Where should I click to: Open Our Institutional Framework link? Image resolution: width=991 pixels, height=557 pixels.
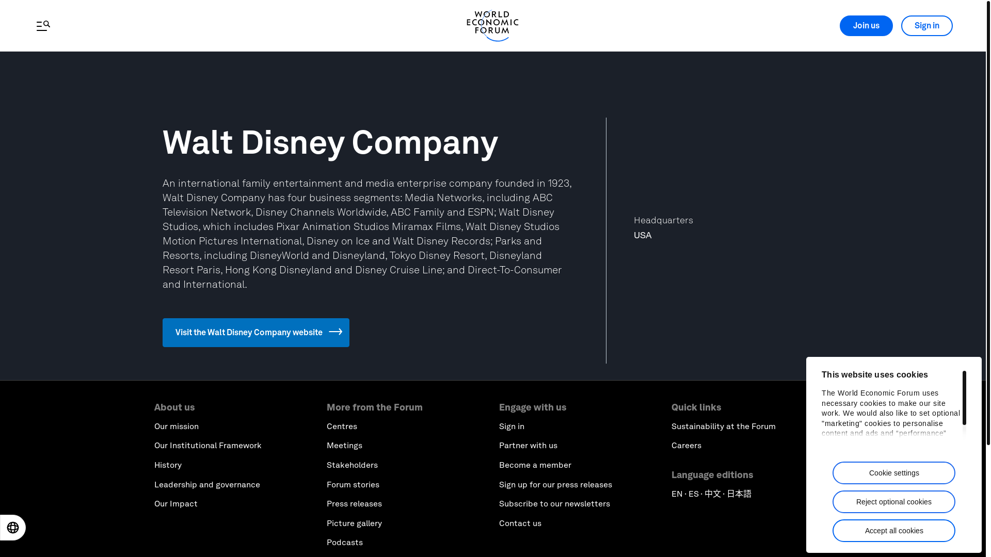[x=208, y=446]
